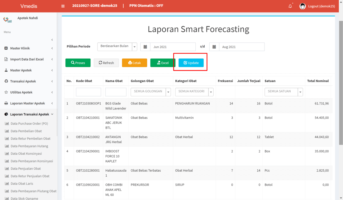
Task: Click the chart icon beside Data Retur Pembelian Obat
Action: 7,139
